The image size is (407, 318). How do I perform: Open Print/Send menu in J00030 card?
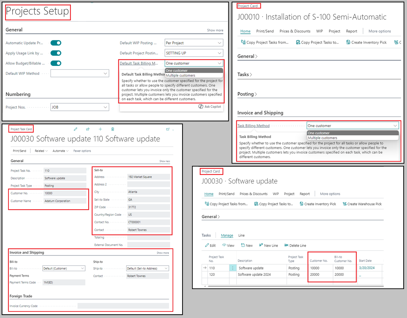[x=227, y=194]
